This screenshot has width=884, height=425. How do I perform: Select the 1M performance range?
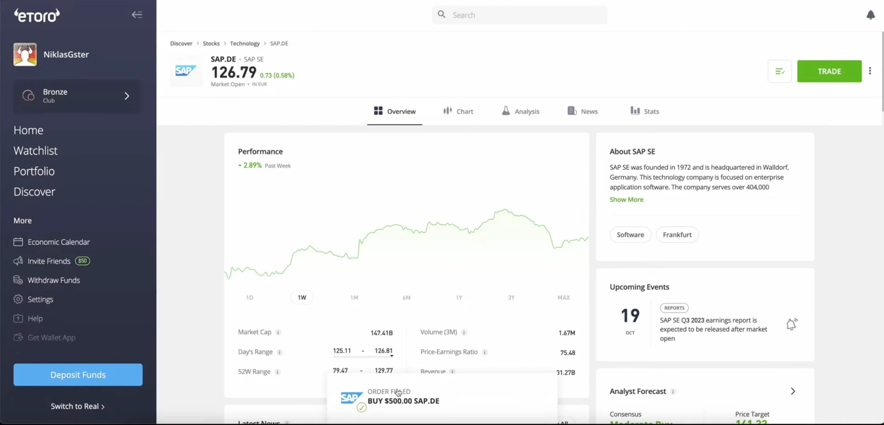[354, 297]
